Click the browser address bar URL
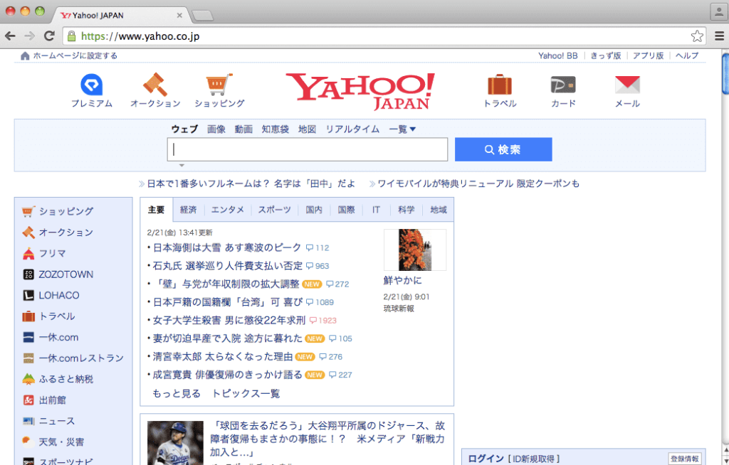 [140, 36]
